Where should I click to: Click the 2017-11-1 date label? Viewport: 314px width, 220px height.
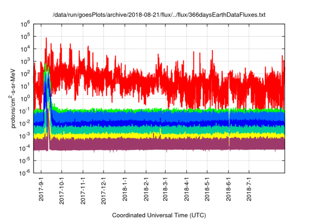(83, 191)
